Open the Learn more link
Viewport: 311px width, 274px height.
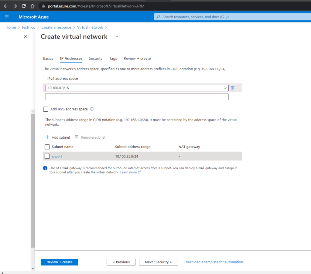[128, 172]
